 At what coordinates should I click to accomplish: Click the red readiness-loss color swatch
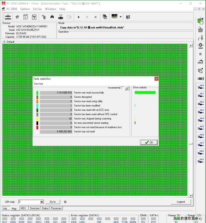pos(37,127)
